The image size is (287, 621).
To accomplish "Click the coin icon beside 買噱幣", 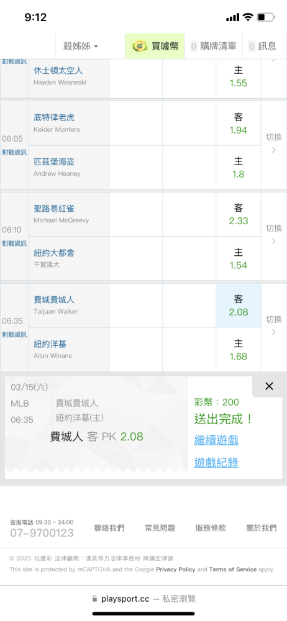I will tap(140, 47).
